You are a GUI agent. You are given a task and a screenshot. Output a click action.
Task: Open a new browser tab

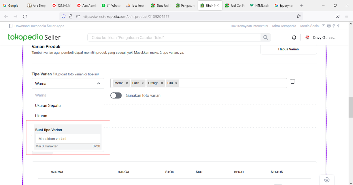(302, 6)
